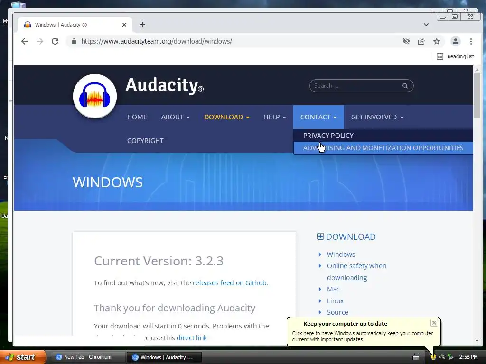486x364 pixels.
Task: Open the Windows start button
Action: pyautogui.click(x=22, y=357)
